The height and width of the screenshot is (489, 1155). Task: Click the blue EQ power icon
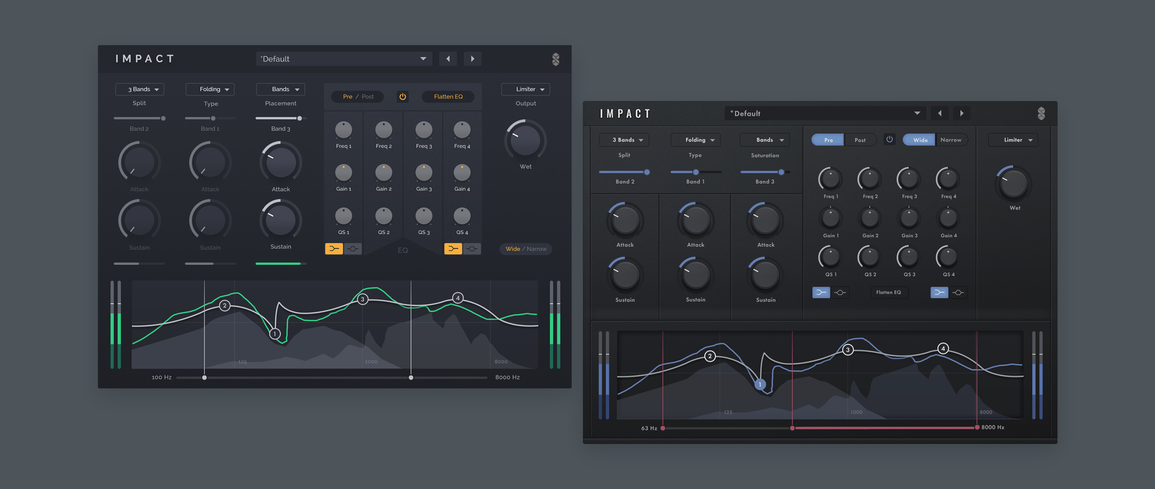coord(889,139)
